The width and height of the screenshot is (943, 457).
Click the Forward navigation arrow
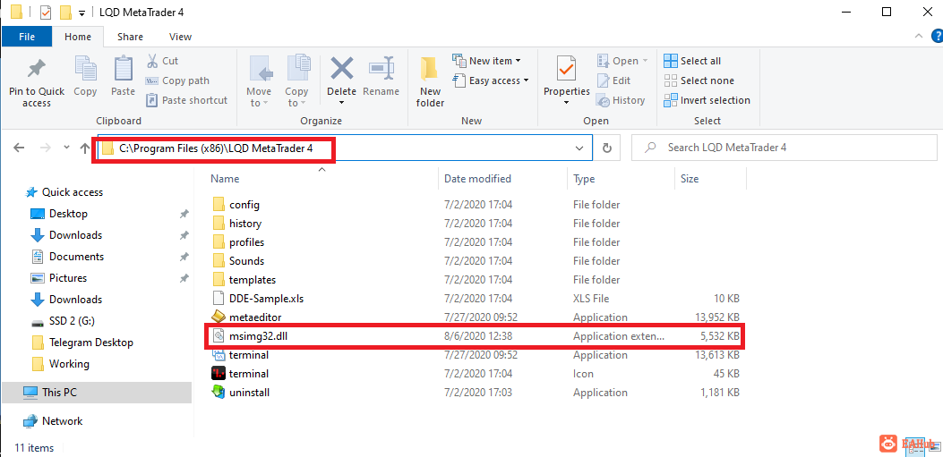click(45, 148)
